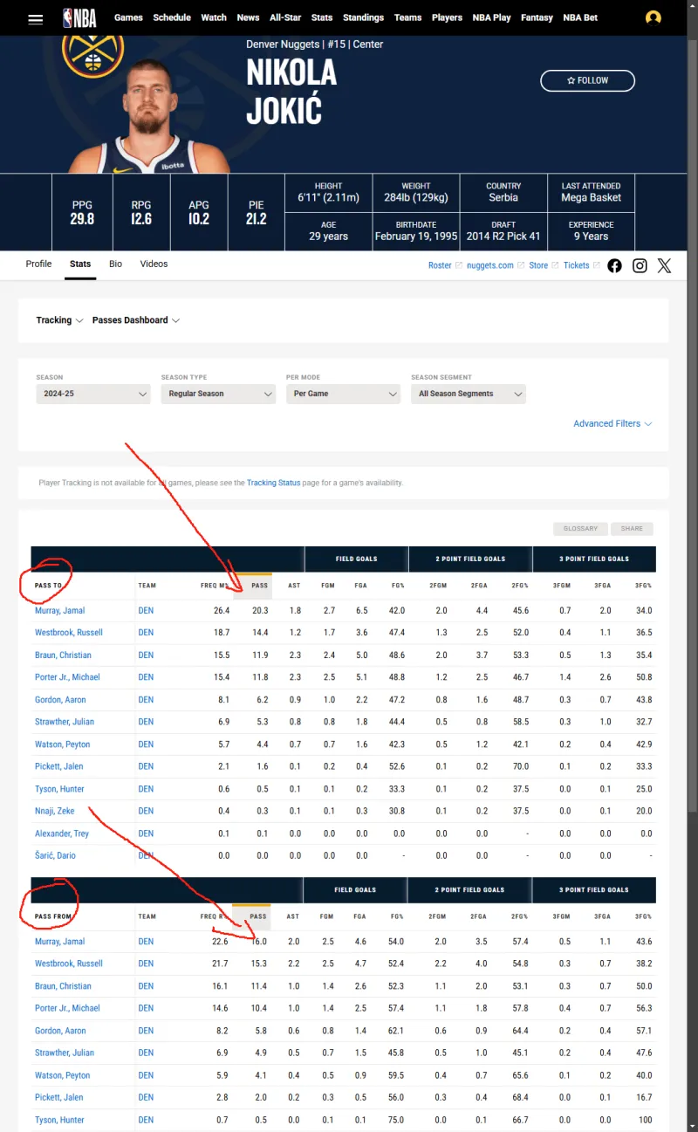The image size is (698, 1132).
Task: Open the Tracking Status page link
Action: (x=273, y=483)
